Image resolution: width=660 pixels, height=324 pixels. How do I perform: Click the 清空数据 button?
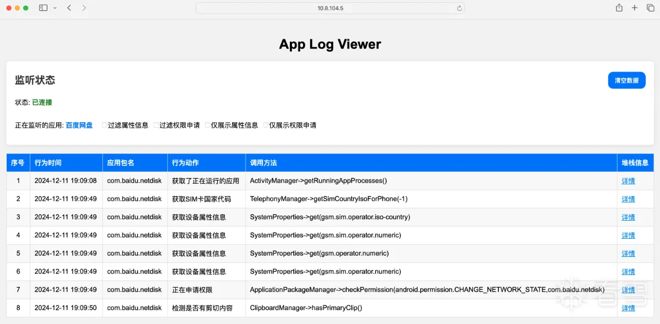click(626, 80)
